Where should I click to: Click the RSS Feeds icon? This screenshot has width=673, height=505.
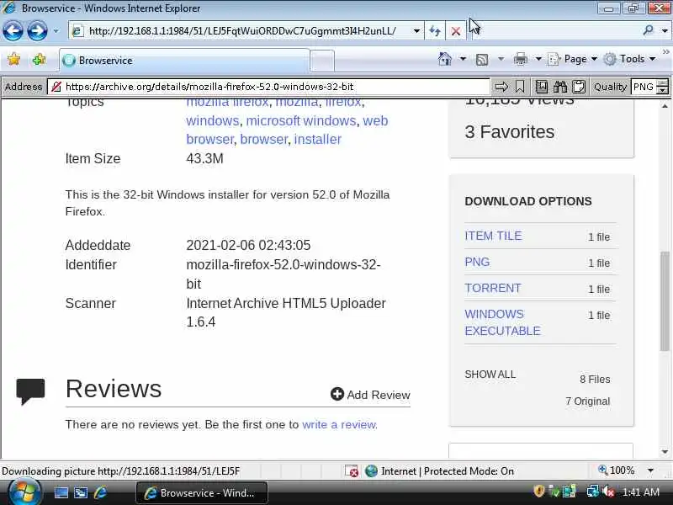coord(482,59)
